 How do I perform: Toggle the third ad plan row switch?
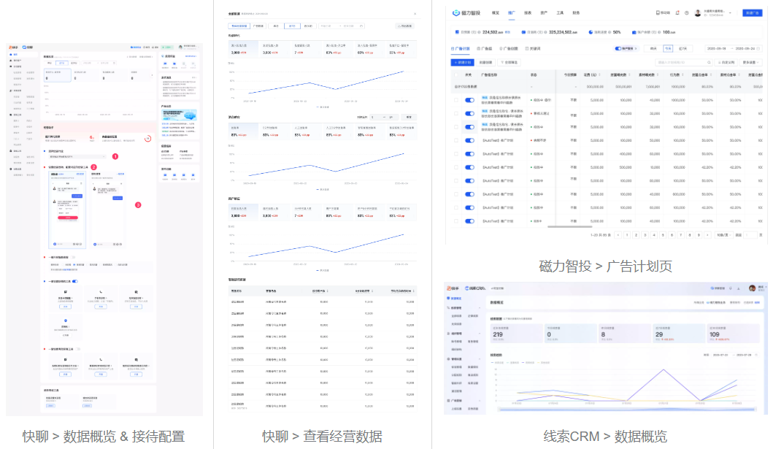[469, 127]
